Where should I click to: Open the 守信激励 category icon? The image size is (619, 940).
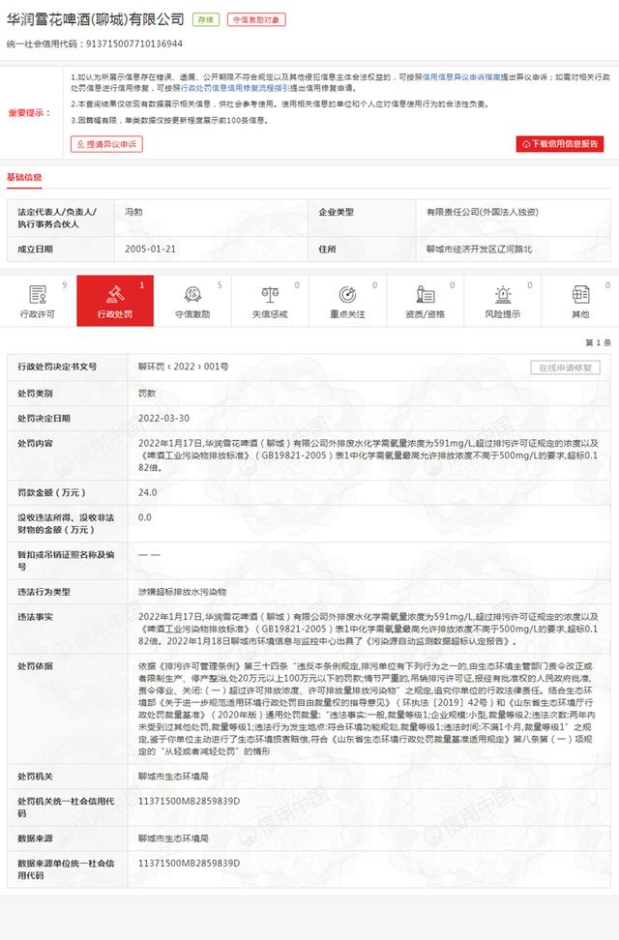click(x=192, y=294)
